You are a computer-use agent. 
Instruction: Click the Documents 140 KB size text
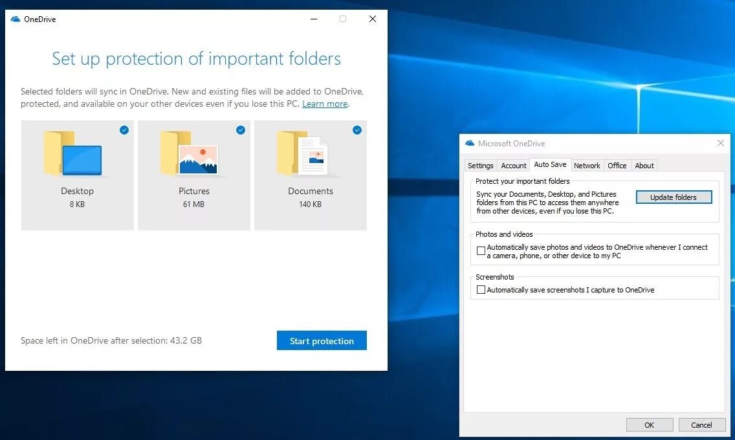(x=311, y=204)
